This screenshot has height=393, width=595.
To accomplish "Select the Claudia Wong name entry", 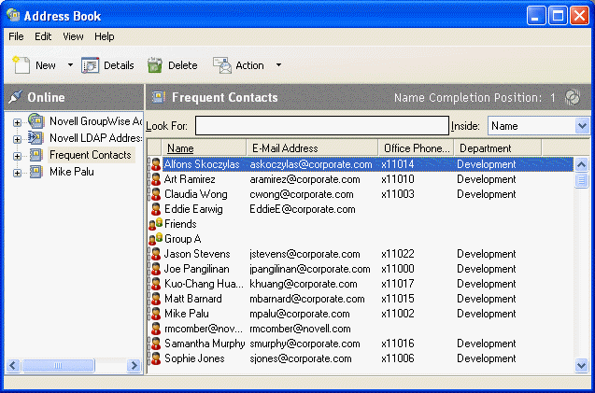I will [x=196, y=194].
